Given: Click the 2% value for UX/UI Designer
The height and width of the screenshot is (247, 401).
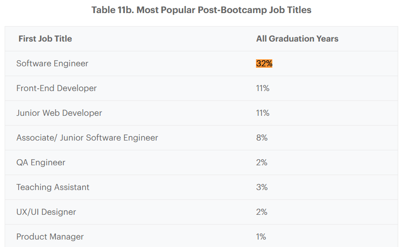Looking at the screenshot, I should pos(262,212).
